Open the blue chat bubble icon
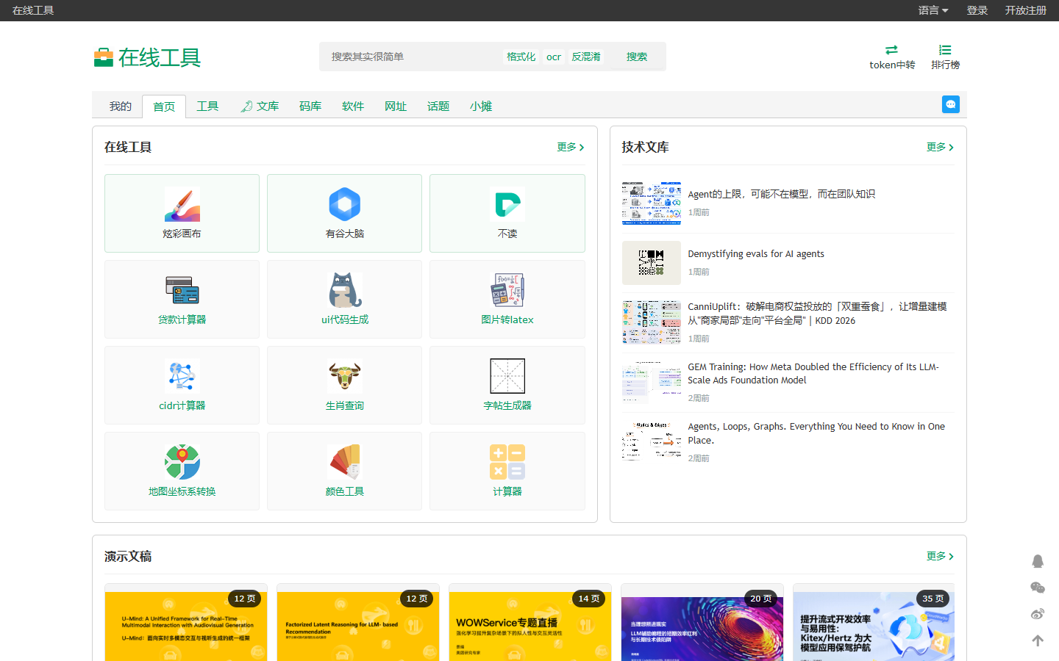 coord(951,104)
